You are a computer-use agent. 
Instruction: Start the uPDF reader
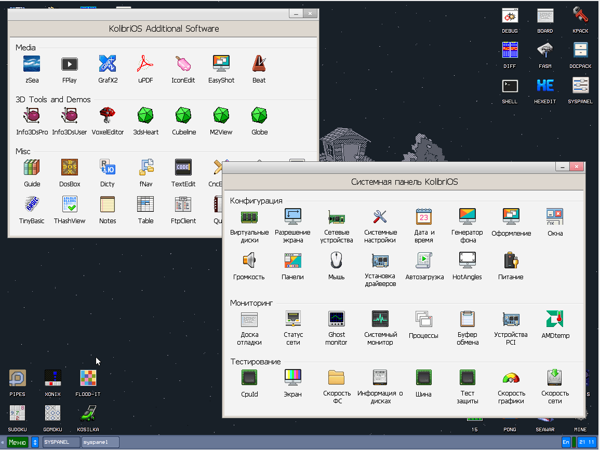coord(145,64)
